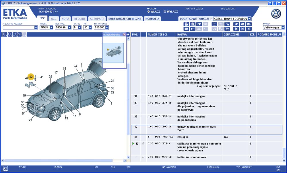Click the POZ. column header

[x=136, y=34]
